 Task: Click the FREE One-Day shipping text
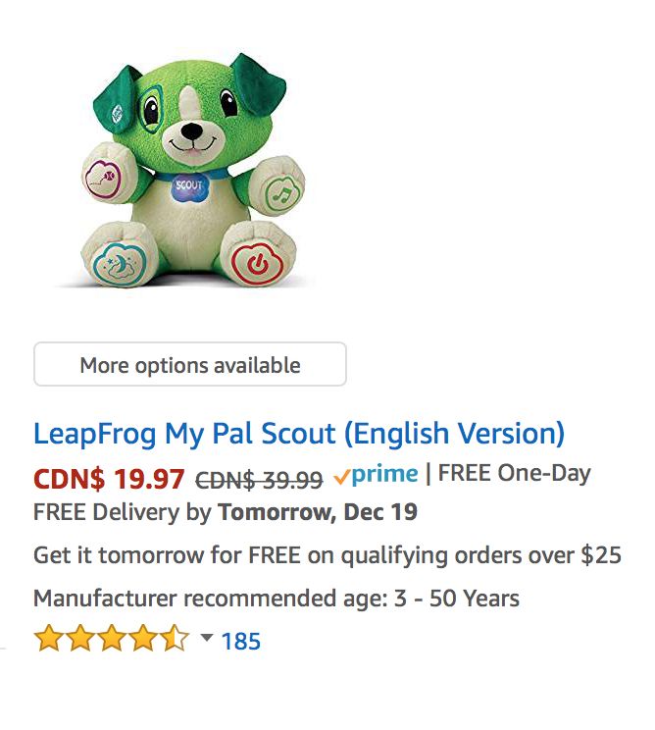coord(515,474)
